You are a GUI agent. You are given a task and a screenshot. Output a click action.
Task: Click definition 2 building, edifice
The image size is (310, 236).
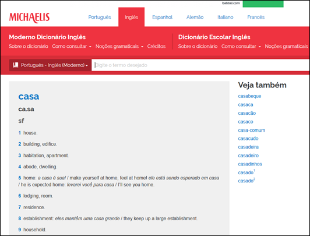pos(37,144)
